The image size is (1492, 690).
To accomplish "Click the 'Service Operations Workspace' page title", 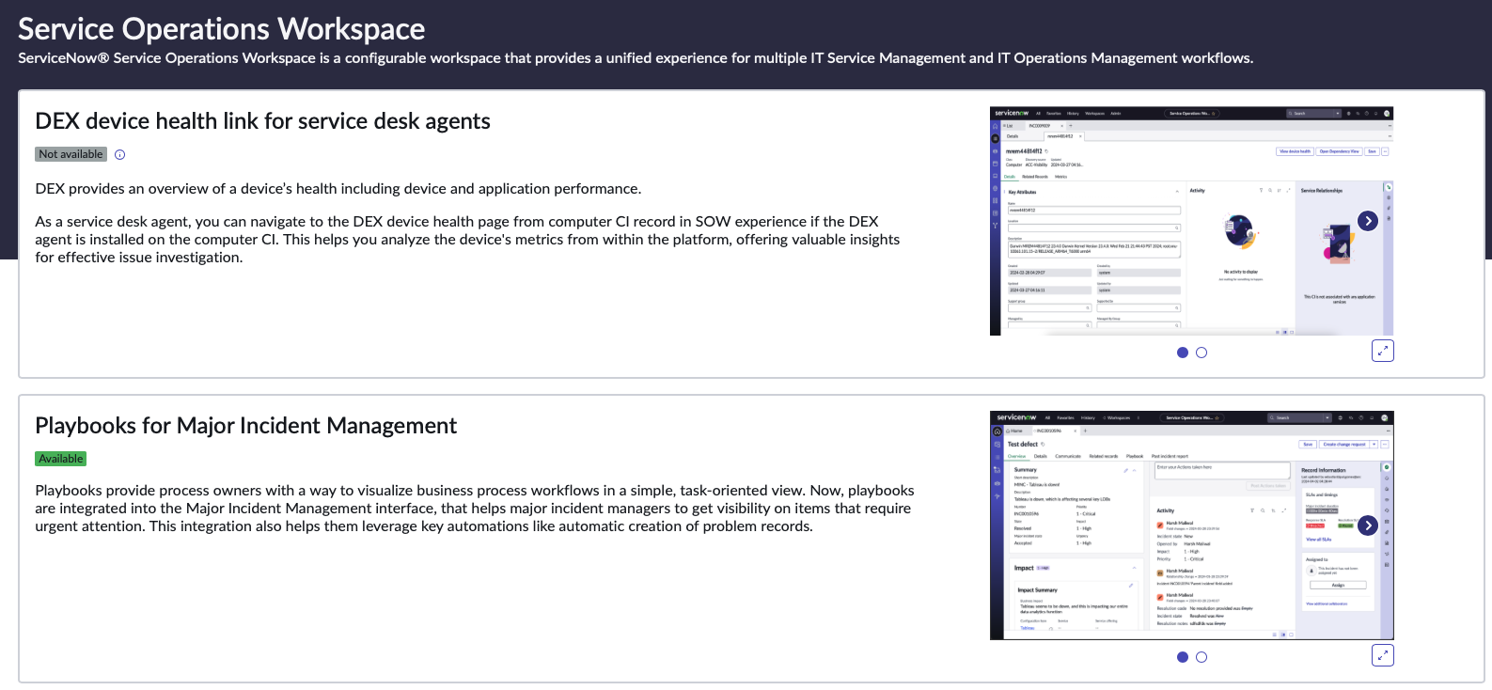I will tap(222, 29).
